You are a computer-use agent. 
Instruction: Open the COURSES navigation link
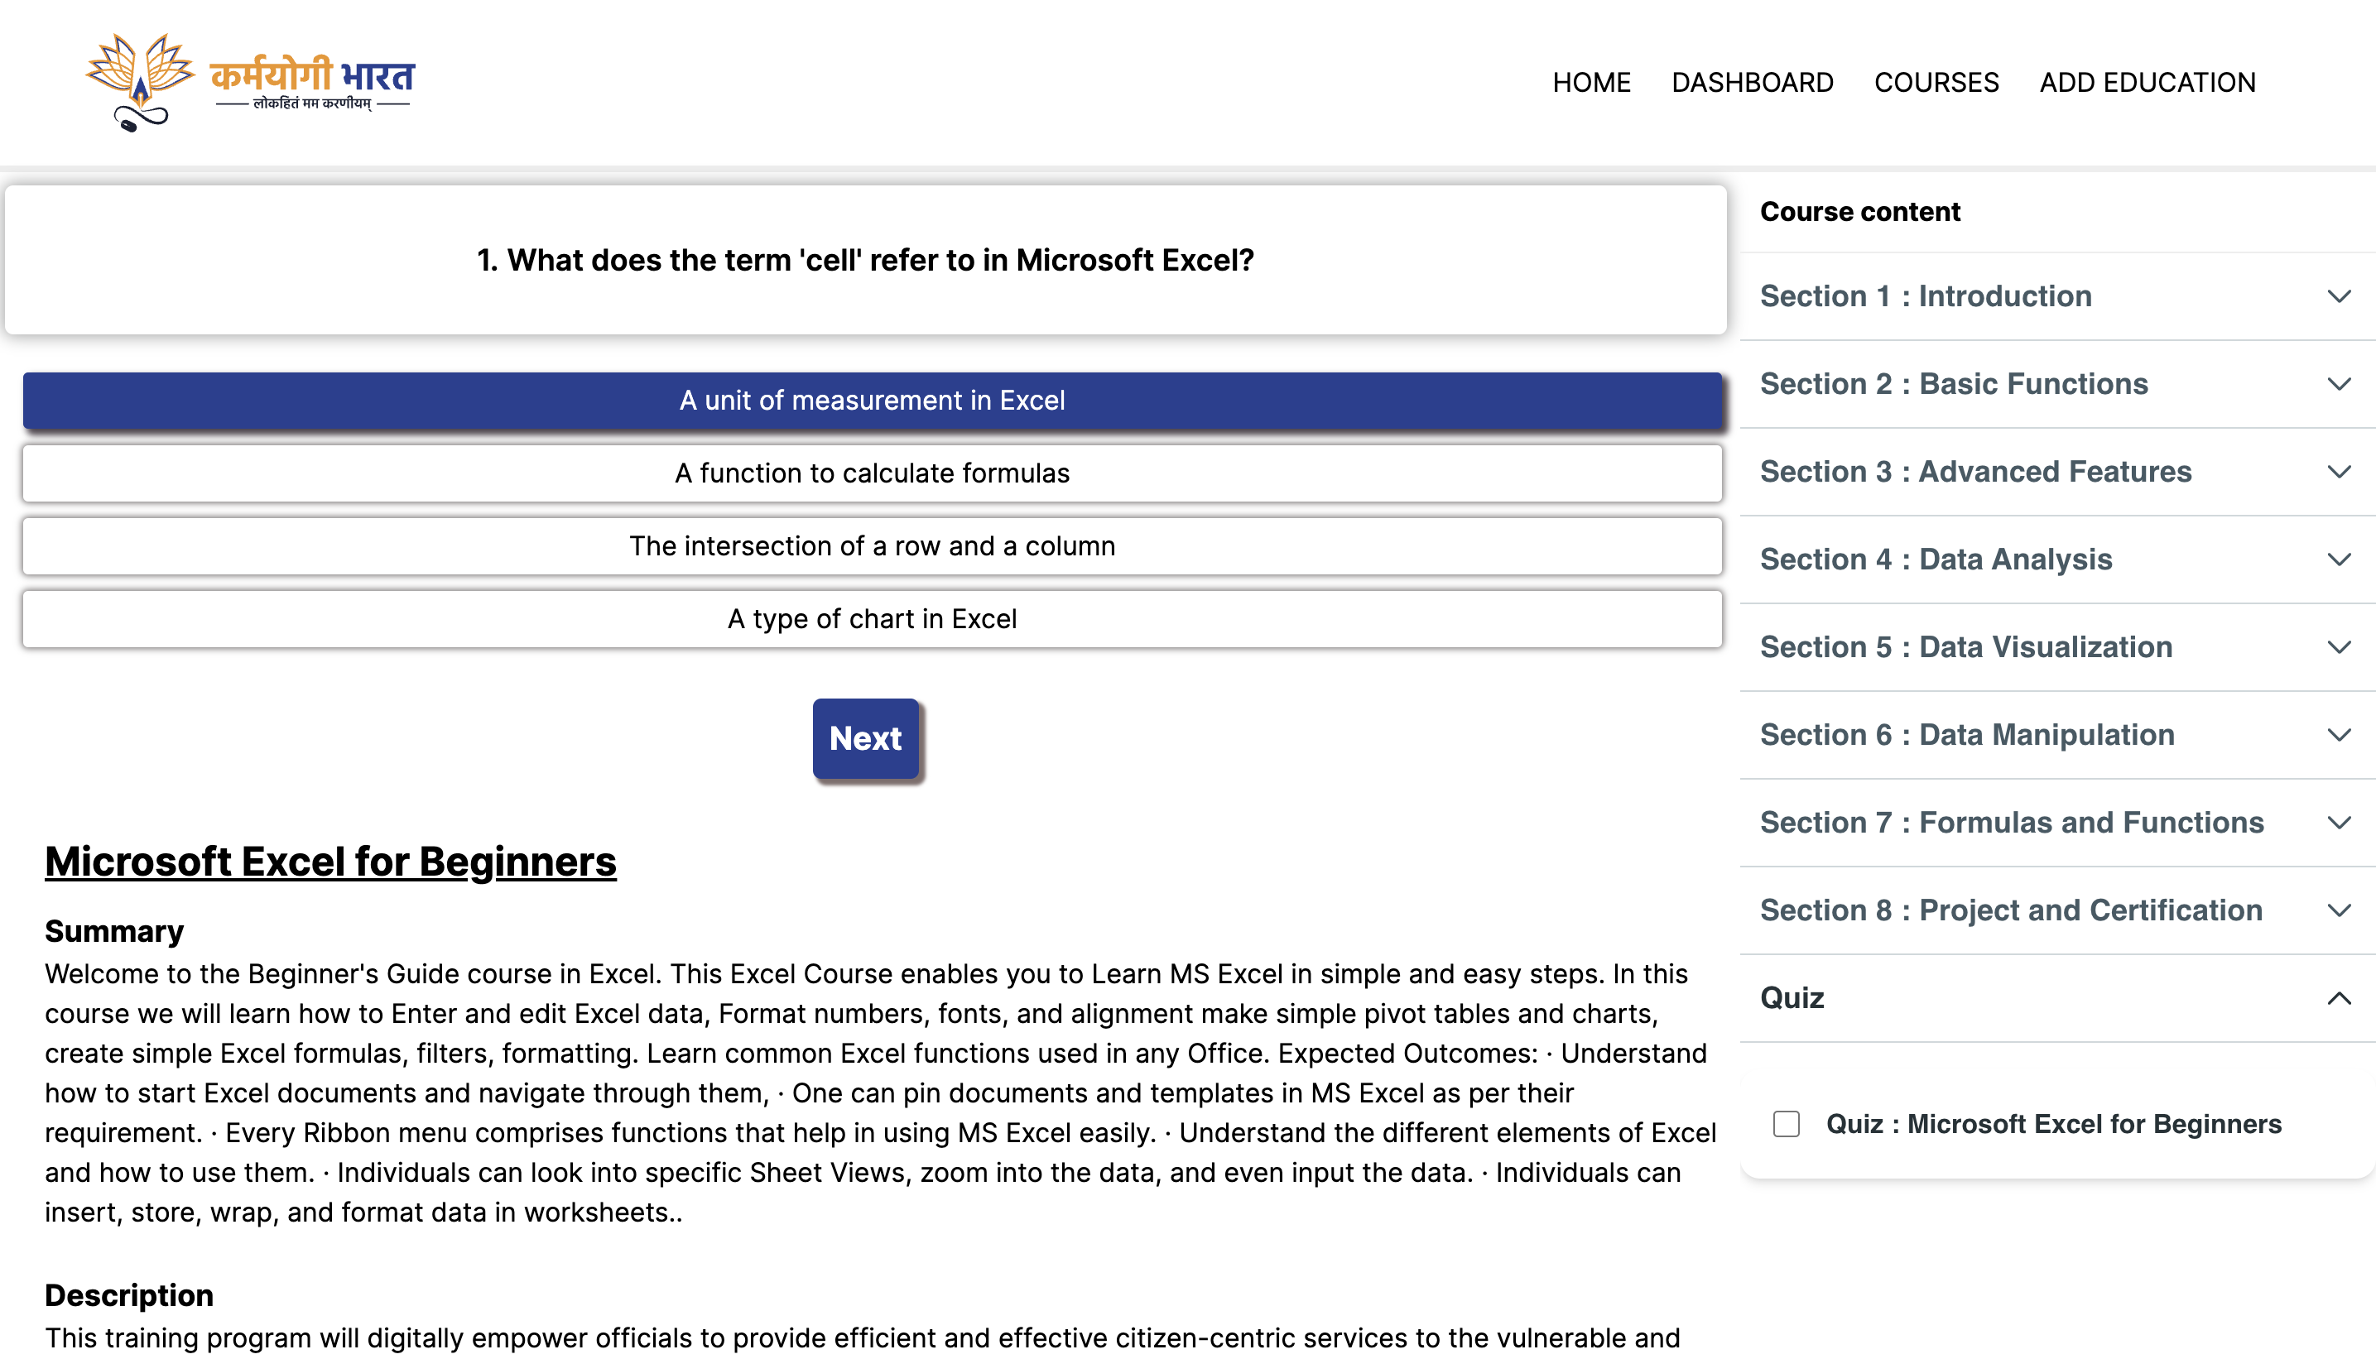(1936, 82)
